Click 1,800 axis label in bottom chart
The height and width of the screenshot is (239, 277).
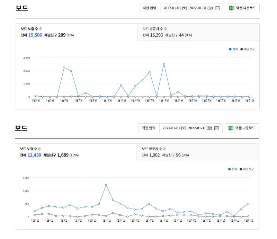26,178
